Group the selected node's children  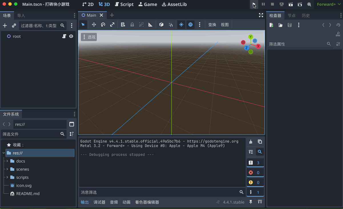[141, 25]
